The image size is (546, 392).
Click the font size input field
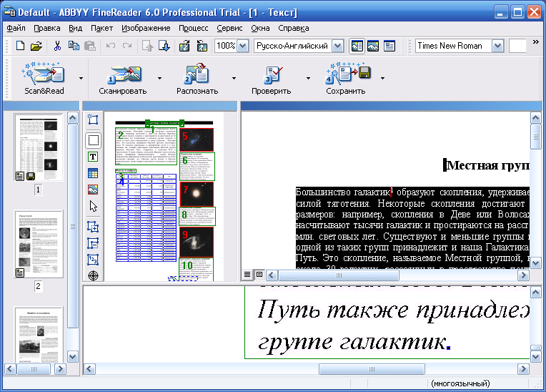coord(518,46)
